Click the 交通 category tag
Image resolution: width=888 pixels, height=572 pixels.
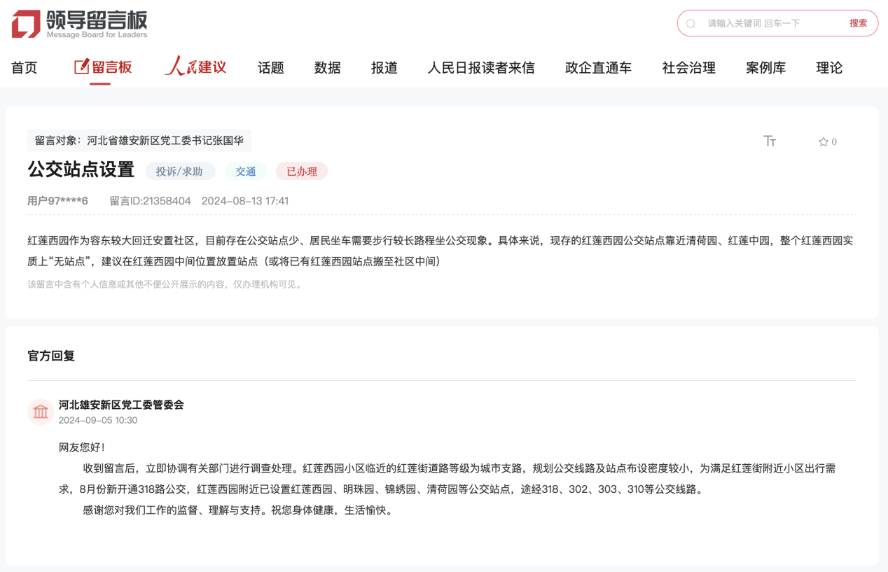point(246,171)
